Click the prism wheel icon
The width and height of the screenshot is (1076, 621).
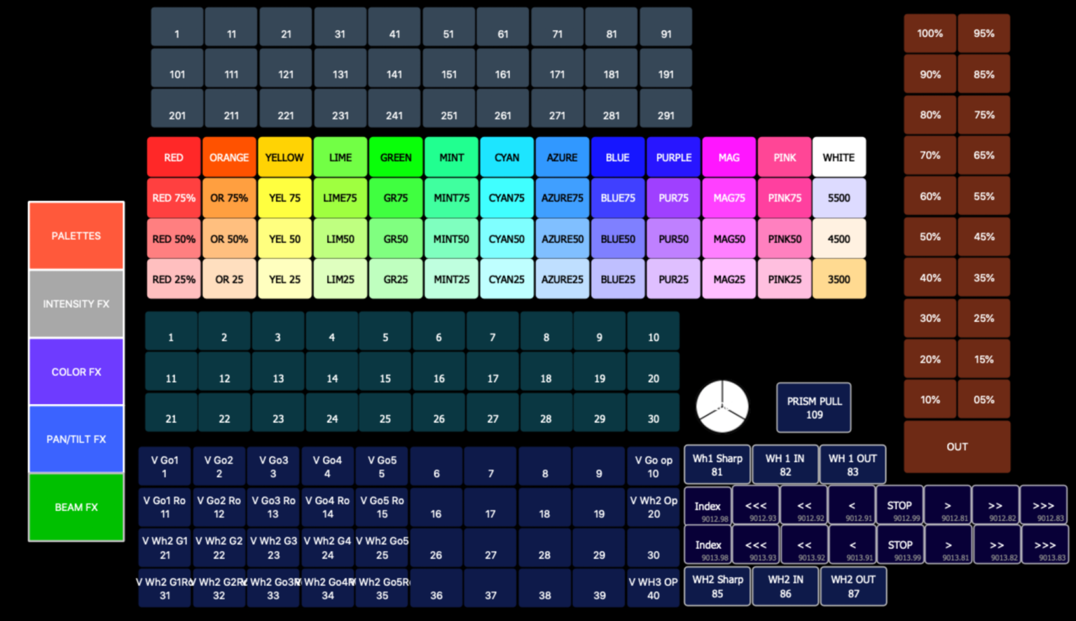(x=722, y=406)
